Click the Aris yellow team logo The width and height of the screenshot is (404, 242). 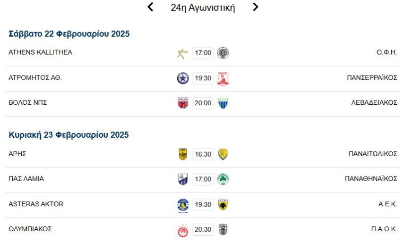click(x=183, y=154)
